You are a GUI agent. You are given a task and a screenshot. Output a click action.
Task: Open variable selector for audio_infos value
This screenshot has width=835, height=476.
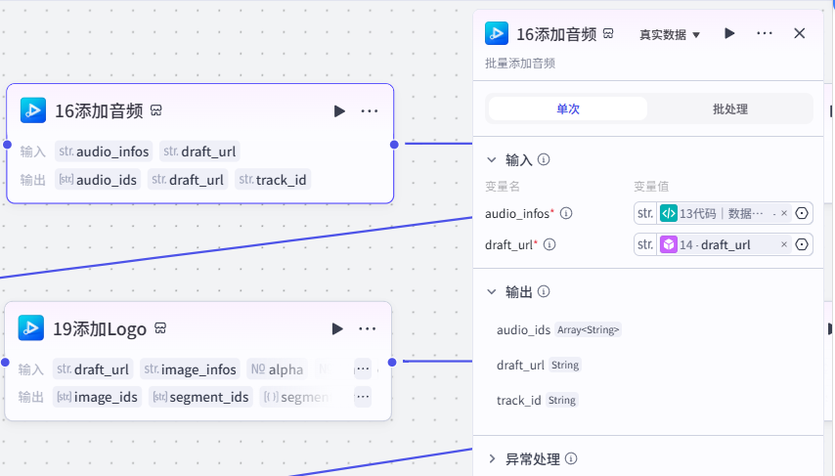coord(802,213)
